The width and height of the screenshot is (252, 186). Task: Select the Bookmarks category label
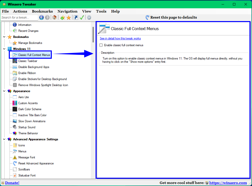(21, 37)
